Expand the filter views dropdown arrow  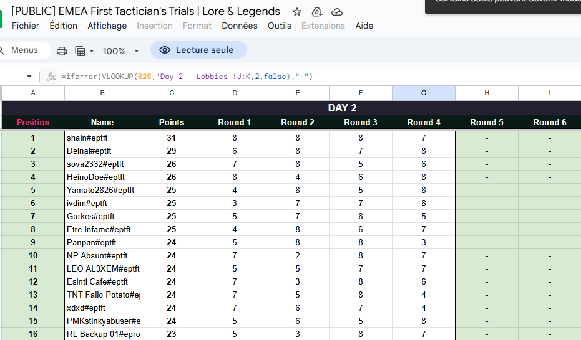(x=92, y=51)
